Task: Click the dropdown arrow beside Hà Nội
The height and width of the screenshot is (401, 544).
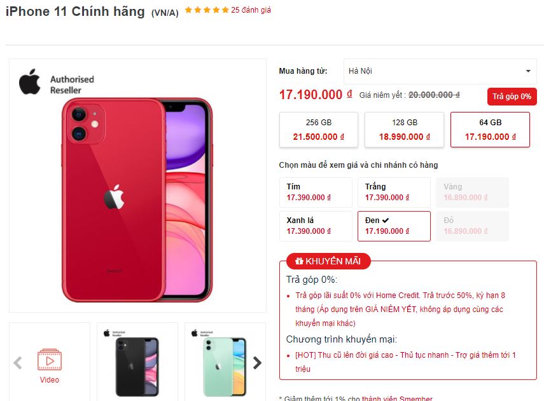Action: [x=528, y=71]
